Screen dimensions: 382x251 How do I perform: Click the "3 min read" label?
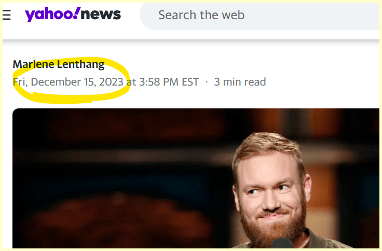pos(240,82)
